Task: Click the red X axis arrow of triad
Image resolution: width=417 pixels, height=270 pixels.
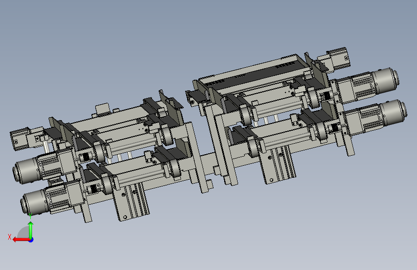Action: [21, 240]
